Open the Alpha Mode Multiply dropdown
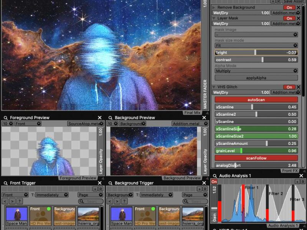The image size is (307, 230). pyautogui.click(x=256, y=71)
